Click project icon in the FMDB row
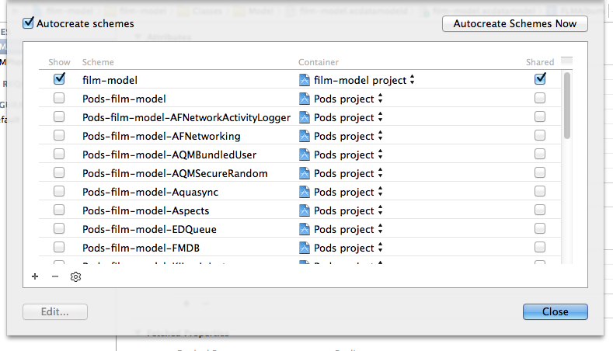Viewport: 613px width, 351px height. [305, 248]
